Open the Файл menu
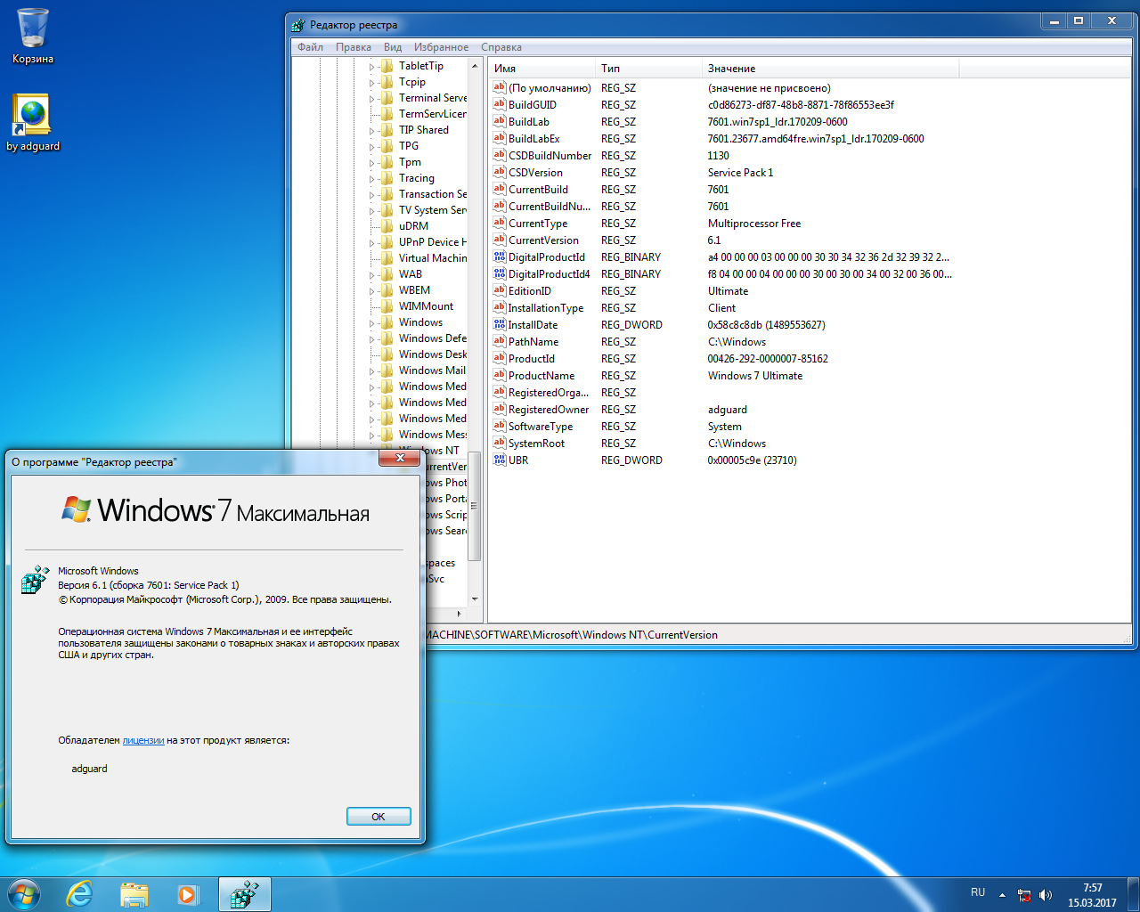The height and width of the screenshot is (912, 1140). (x=310, y=47)
